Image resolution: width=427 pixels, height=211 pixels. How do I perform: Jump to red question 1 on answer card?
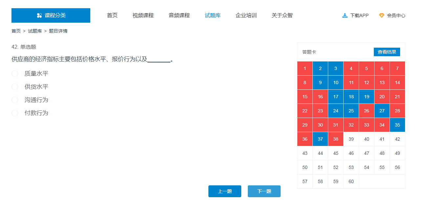(x=305, y=68)
